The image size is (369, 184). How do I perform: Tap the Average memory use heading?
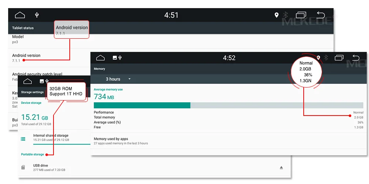108,89
